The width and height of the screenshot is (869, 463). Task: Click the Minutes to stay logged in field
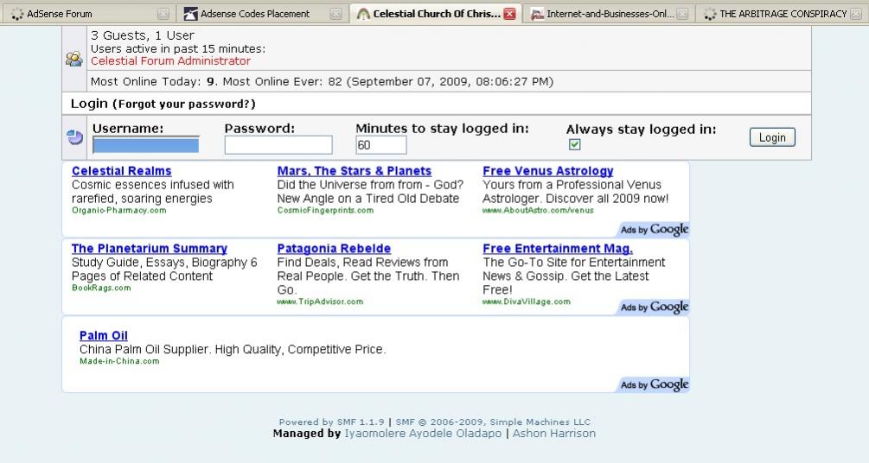click(x=380, y=145)
